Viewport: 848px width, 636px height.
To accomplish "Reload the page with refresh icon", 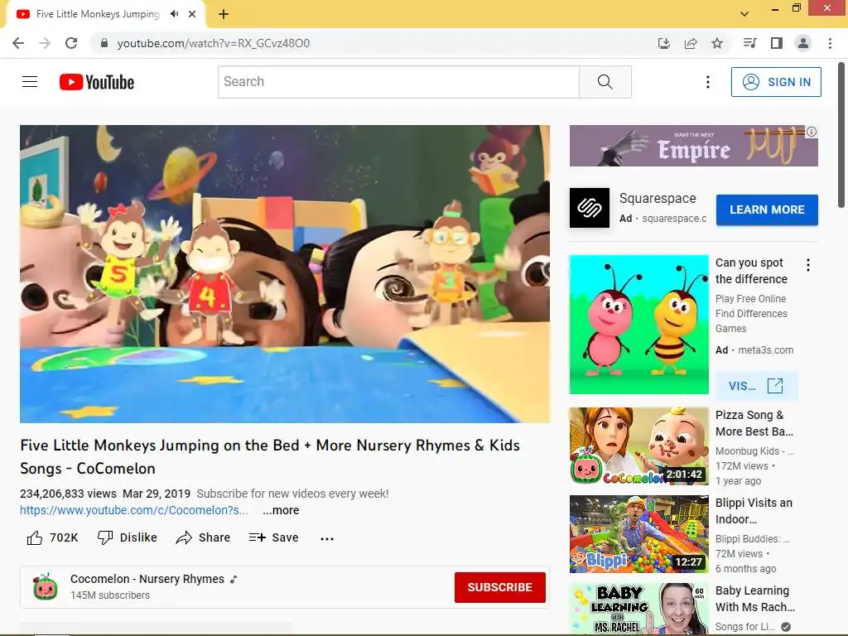I will point(71,43).
